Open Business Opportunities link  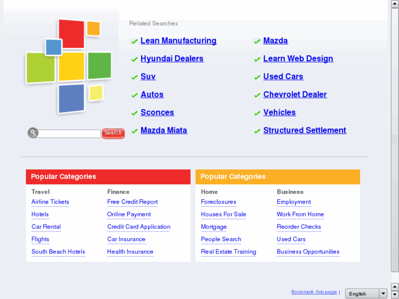[x=308, y=252]
